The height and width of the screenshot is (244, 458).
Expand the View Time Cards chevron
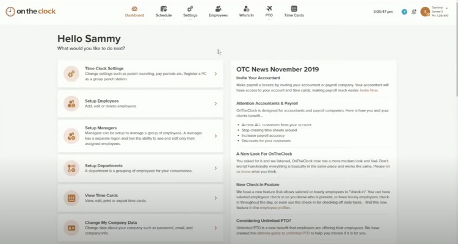click(x=216, y=198)
